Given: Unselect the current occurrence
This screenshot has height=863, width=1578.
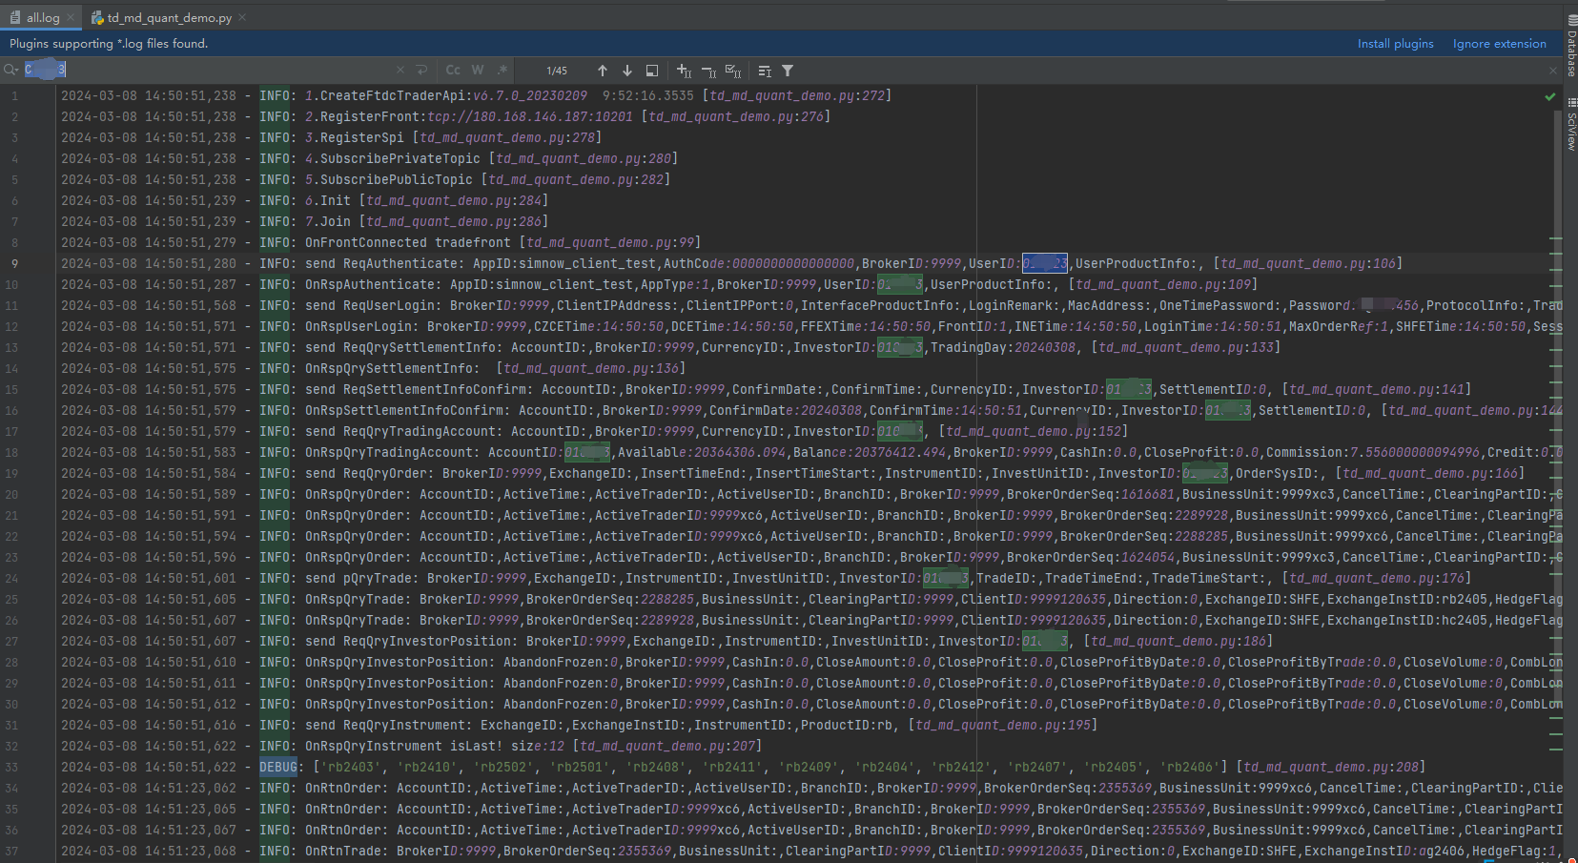Looking at the screenshot, I should [708, 71].
